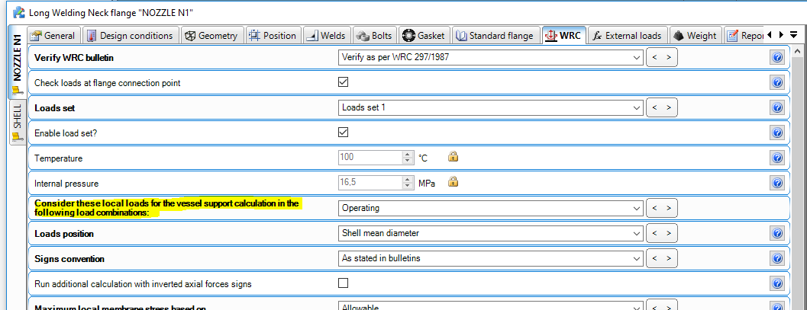Click the Internal pressure lock icon

point(453,181)
